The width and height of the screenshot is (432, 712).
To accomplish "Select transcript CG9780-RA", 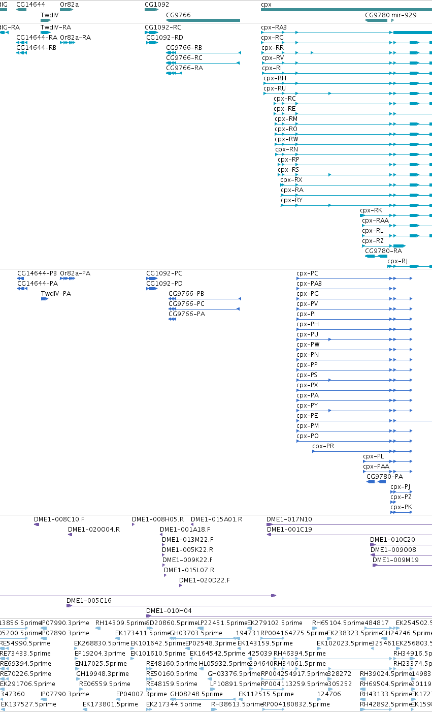I will 383,251.
